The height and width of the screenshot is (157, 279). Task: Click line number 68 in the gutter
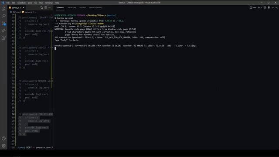pos(13,114)
